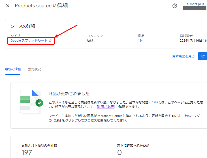
Task: Close the Products source details panel
Action: pyautogui.click(x=8, y=6)
